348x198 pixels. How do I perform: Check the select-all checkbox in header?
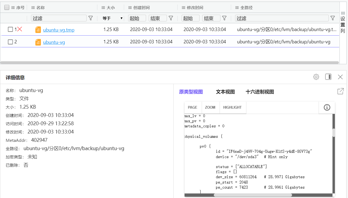pyautogui.click(x=7, y=7)
